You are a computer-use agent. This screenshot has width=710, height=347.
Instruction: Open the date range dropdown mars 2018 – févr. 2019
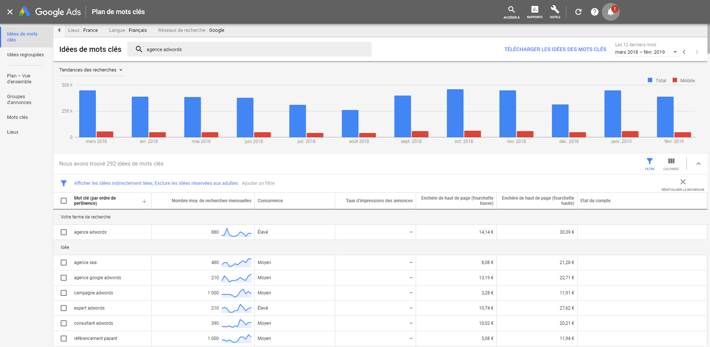click(646, 52)
